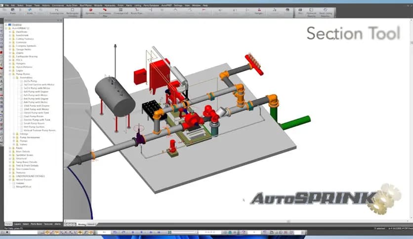This screenshot has width=413, height=239.
Task: Select the Structural folder
Action: (x=21, y=159)
